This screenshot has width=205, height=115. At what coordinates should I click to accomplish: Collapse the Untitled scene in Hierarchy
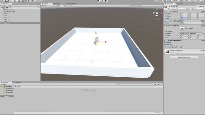[x=1, y=8]
